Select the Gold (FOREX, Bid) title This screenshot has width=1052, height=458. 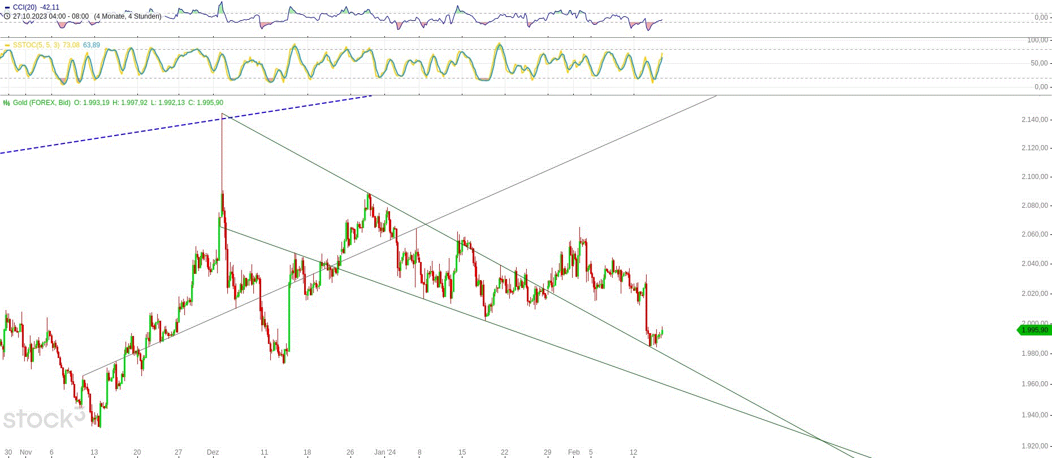coord(42,103)
